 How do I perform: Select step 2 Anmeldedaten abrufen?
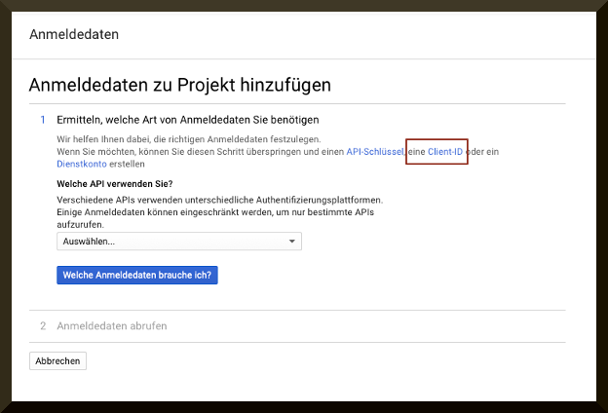(112, 325)
